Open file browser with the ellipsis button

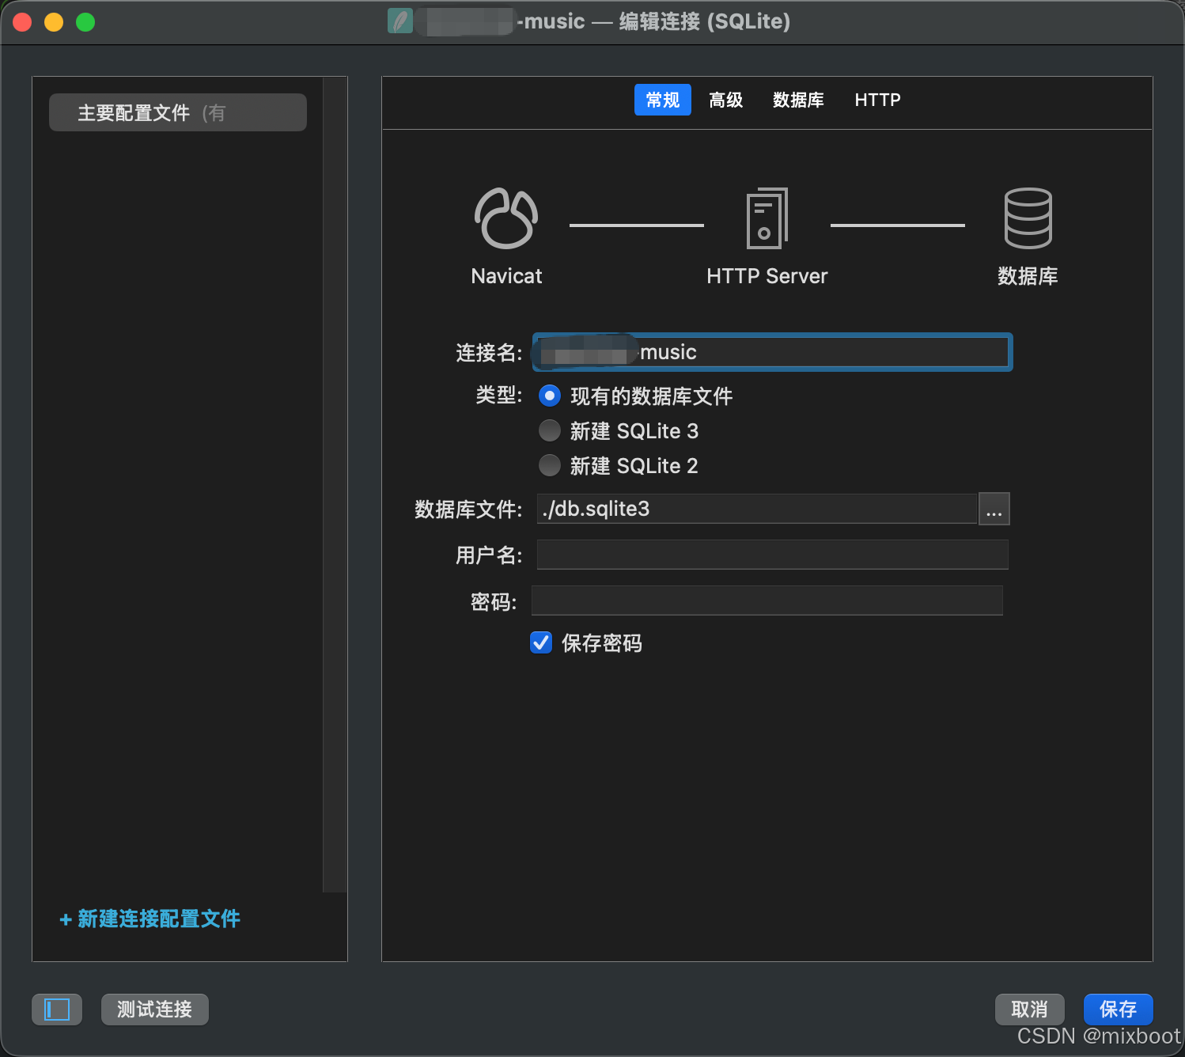point(994,509)
